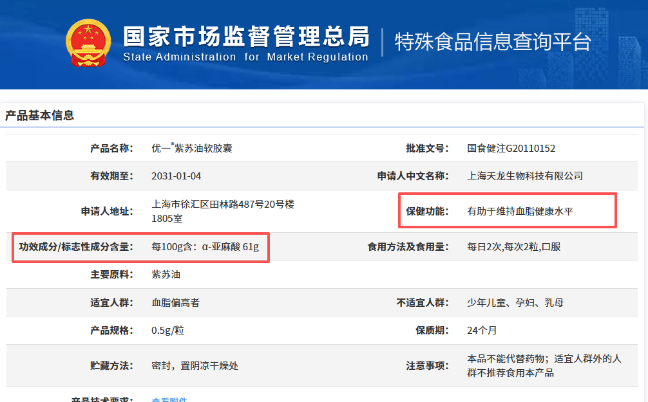The width and height of the screenshot is (648, 402).
Task: Click the 申请人中文名称 label
Action: click(413, 176)
